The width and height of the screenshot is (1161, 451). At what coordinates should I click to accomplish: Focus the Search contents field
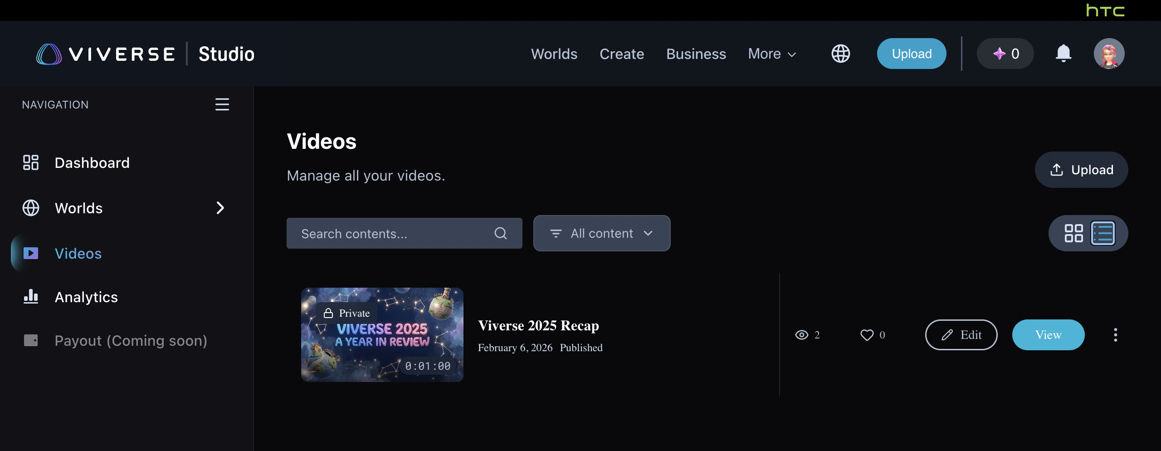pyautogui.click(x=390, y=233)
